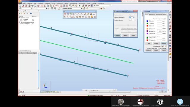Toggle the Реакция Ky checkbox
190x107 pixels.
tap(149, 38)
